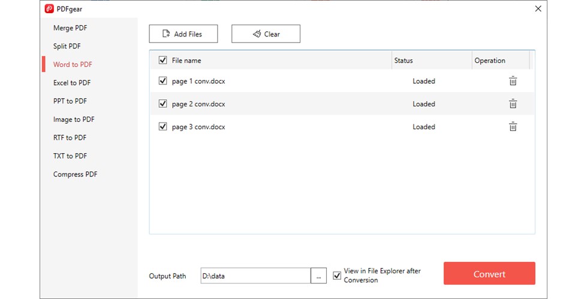Select Word to PDF in sidebar
The width and height of the screenshot is (587, 299).
tap(73, 65)
